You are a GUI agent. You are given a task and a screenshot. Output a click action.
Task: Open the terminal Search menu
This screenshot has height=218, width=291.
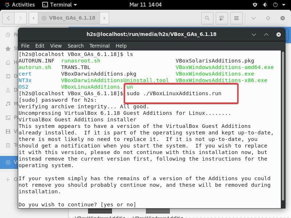coord(76,46)
